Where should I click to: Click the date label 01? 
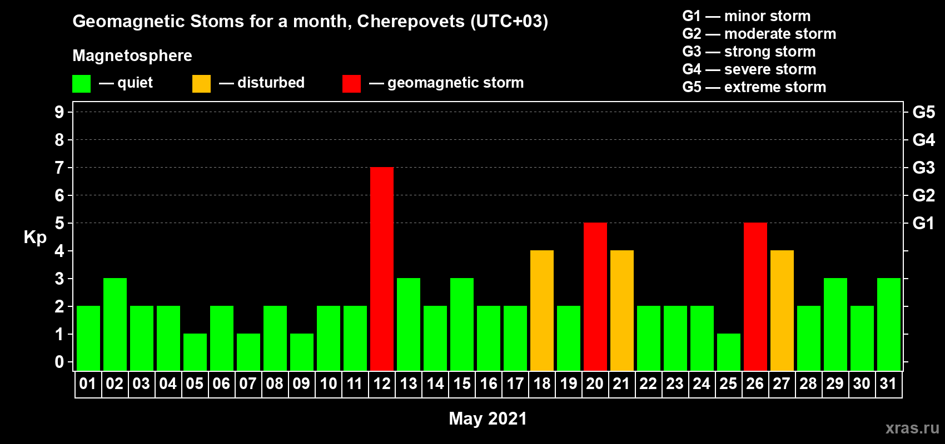tap(88, 384)
